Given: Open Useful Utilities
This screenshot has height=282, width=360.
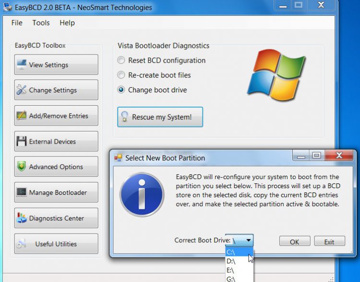Looking at the screenshot, I should [56, 244].
